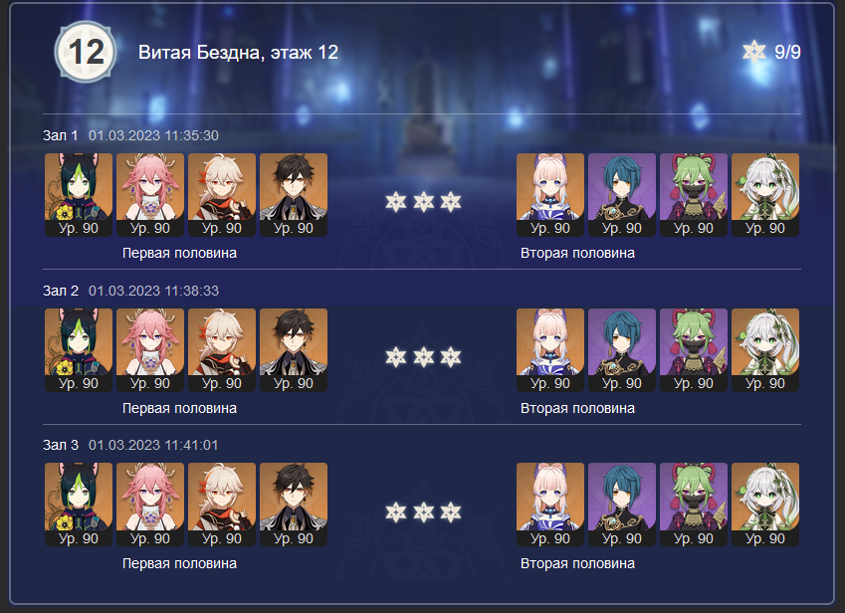The height and width of the screenshot is (613, 845).
Task: Click the first star in Hall 2
Action: pos(396,357)
